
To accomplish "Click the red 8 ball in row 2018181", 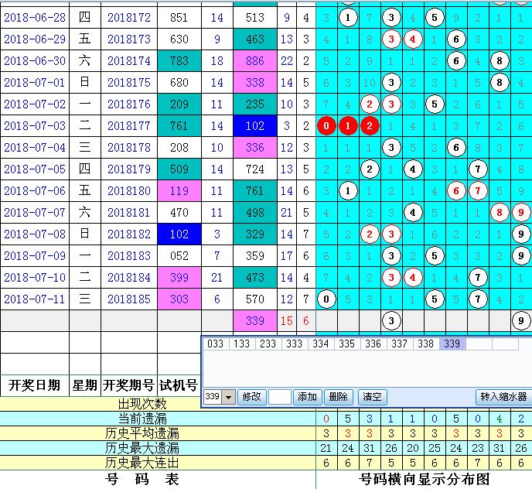I will tap(500, 213).
